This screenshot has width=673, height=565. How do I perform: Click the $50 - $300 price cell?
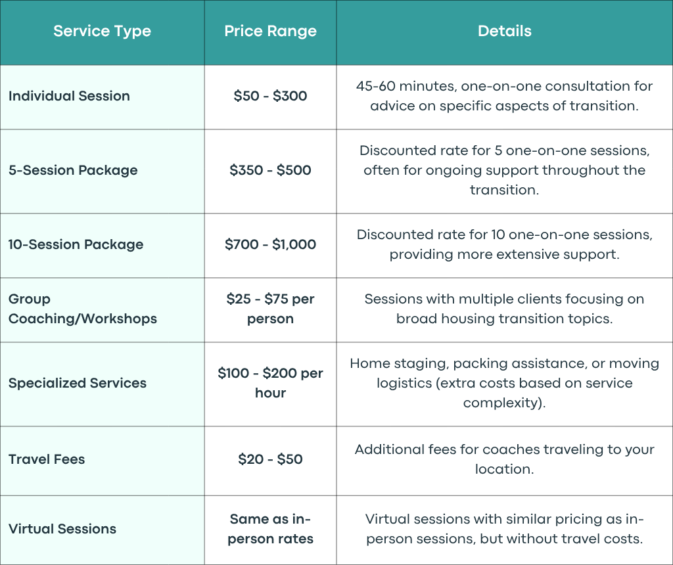(x=270, y=96)
